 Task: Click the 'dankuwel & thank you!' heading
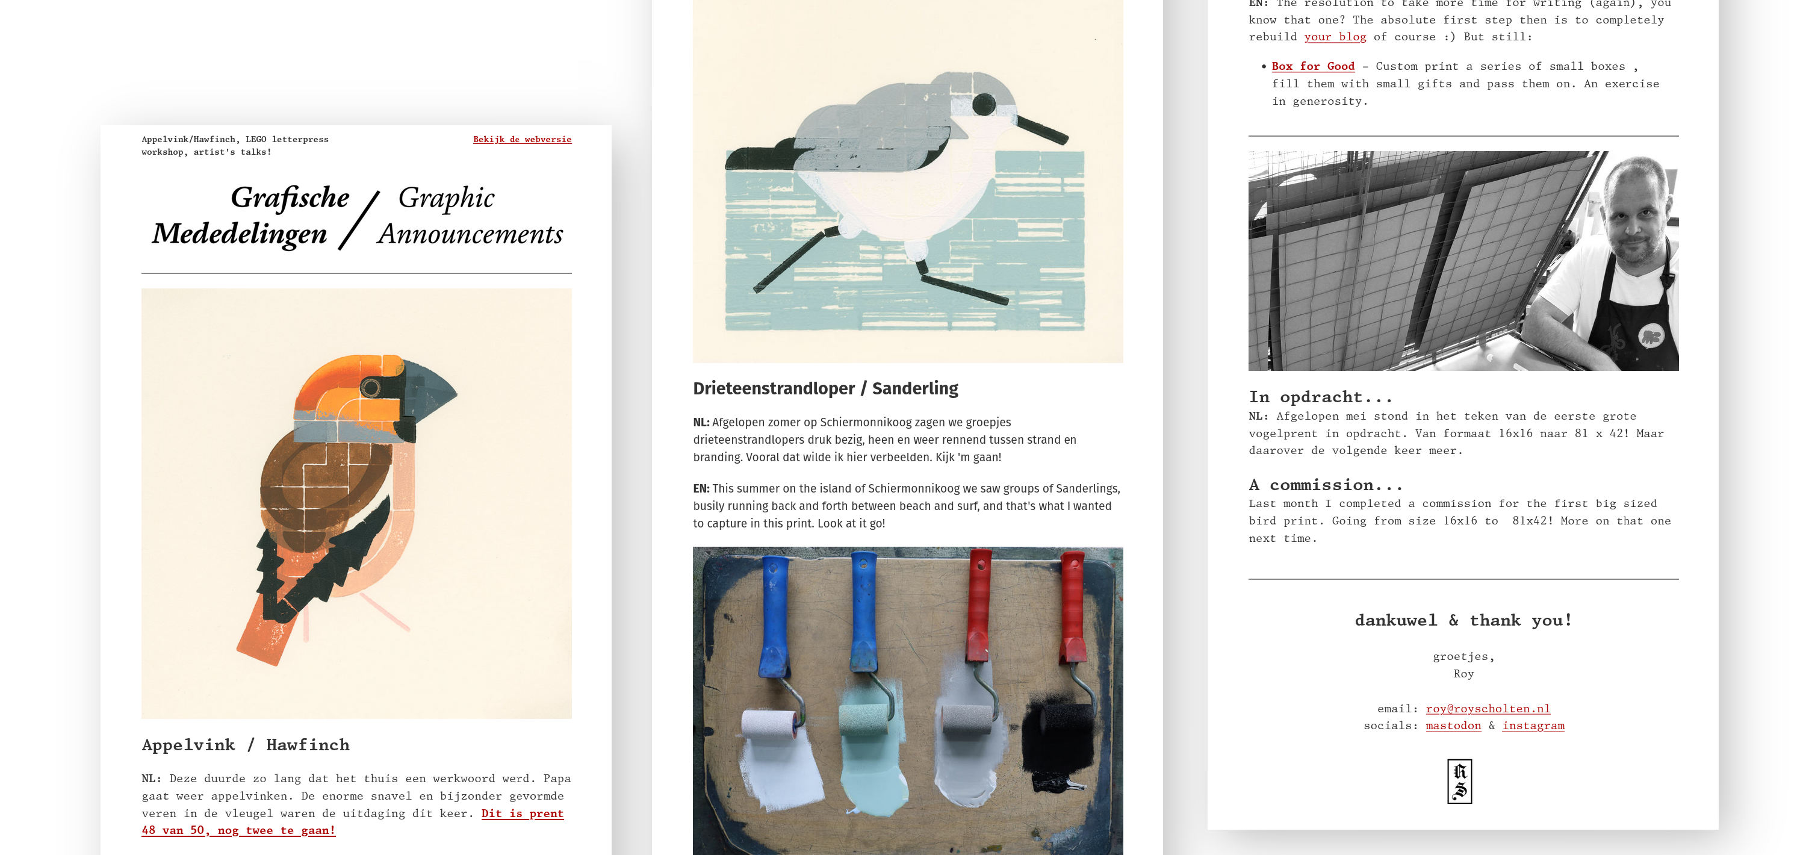[x=1463, y=620]
